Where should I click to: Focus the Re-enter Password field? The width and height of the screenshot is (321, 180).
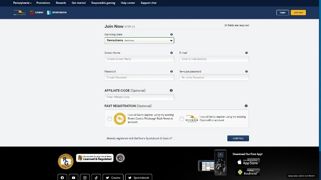[214, 77]
